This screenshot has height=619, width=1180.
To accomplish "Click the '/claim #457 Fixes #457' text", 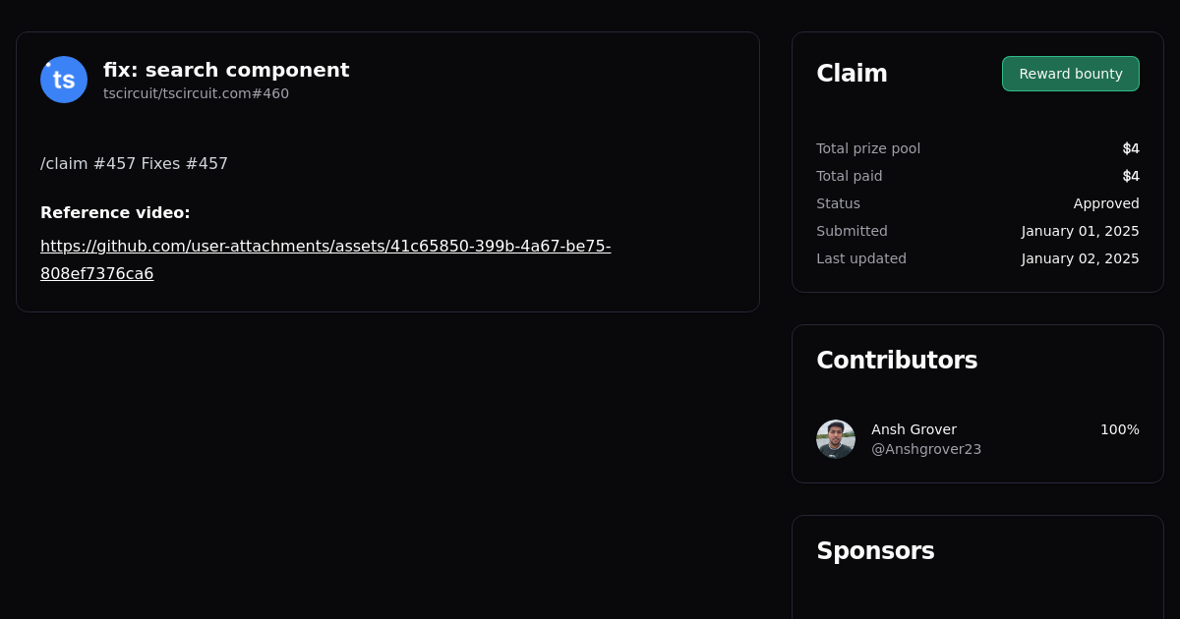I will tap(134, 163).
